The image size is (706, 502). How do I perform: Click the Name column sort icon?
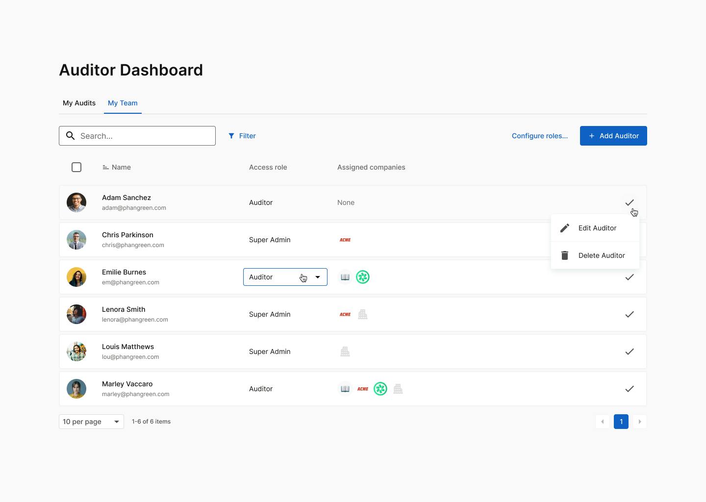pos(105,167)
